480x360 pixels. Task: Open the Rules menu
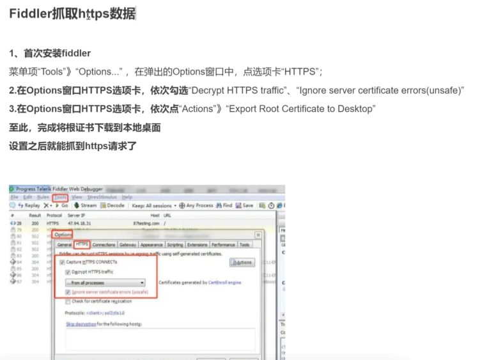point(43,197)
